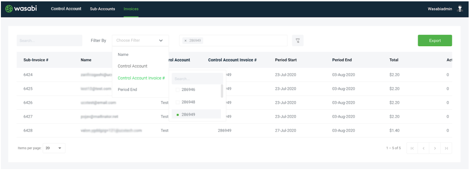Click the Wasabi logo
The image size is (470, 170).
click(21, 9)
